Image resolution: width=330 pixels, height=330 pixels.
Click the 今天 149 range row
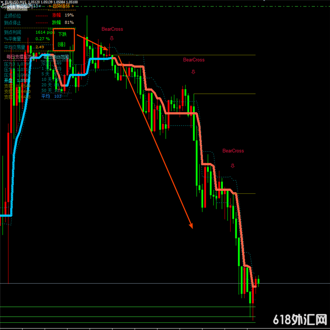(51, 63)
